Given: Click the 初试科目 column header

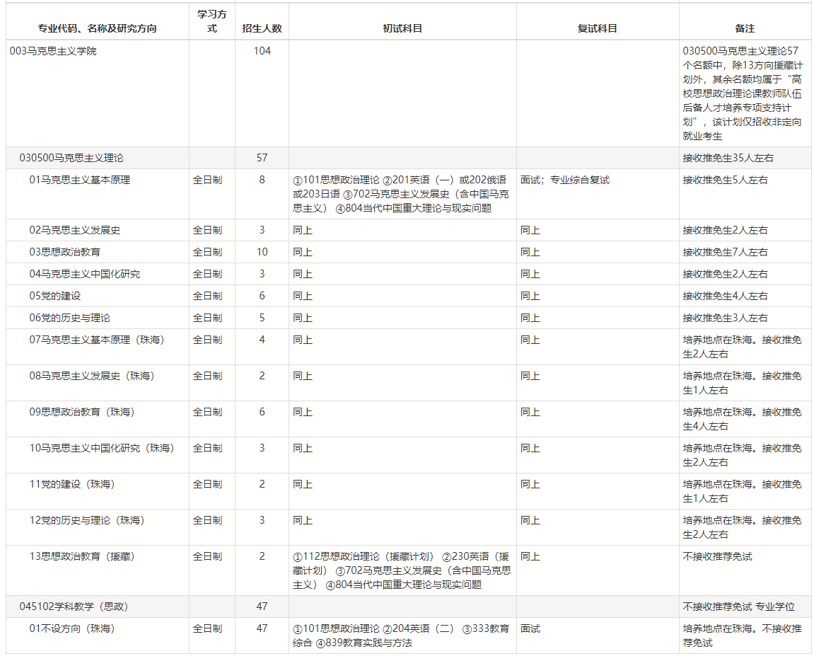Looking at the screenshot, I should (402, 28).
